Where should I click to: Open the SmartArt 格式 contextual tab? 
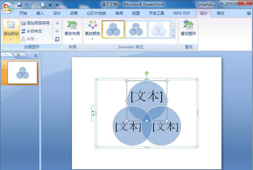pos(221,13)
